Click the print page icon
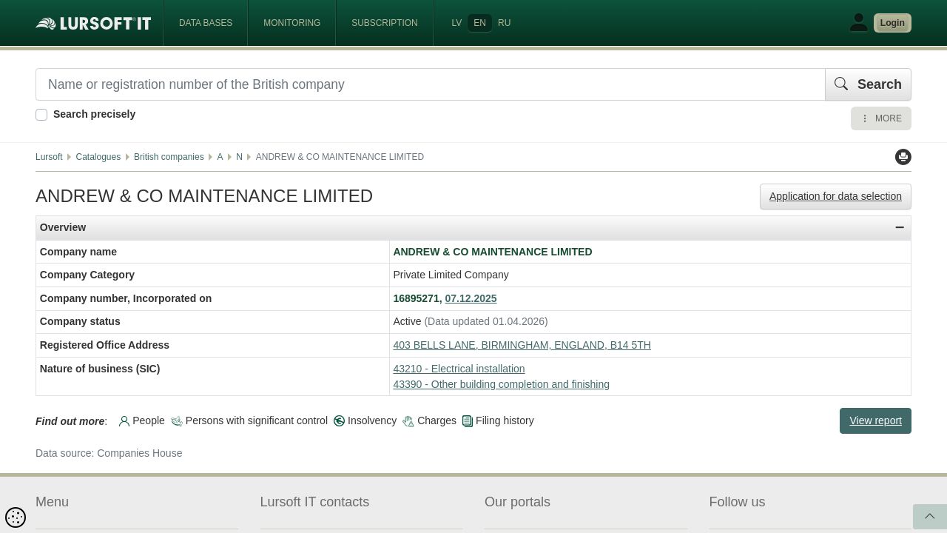This screenshot has height=533, width=947. [903, 157]
